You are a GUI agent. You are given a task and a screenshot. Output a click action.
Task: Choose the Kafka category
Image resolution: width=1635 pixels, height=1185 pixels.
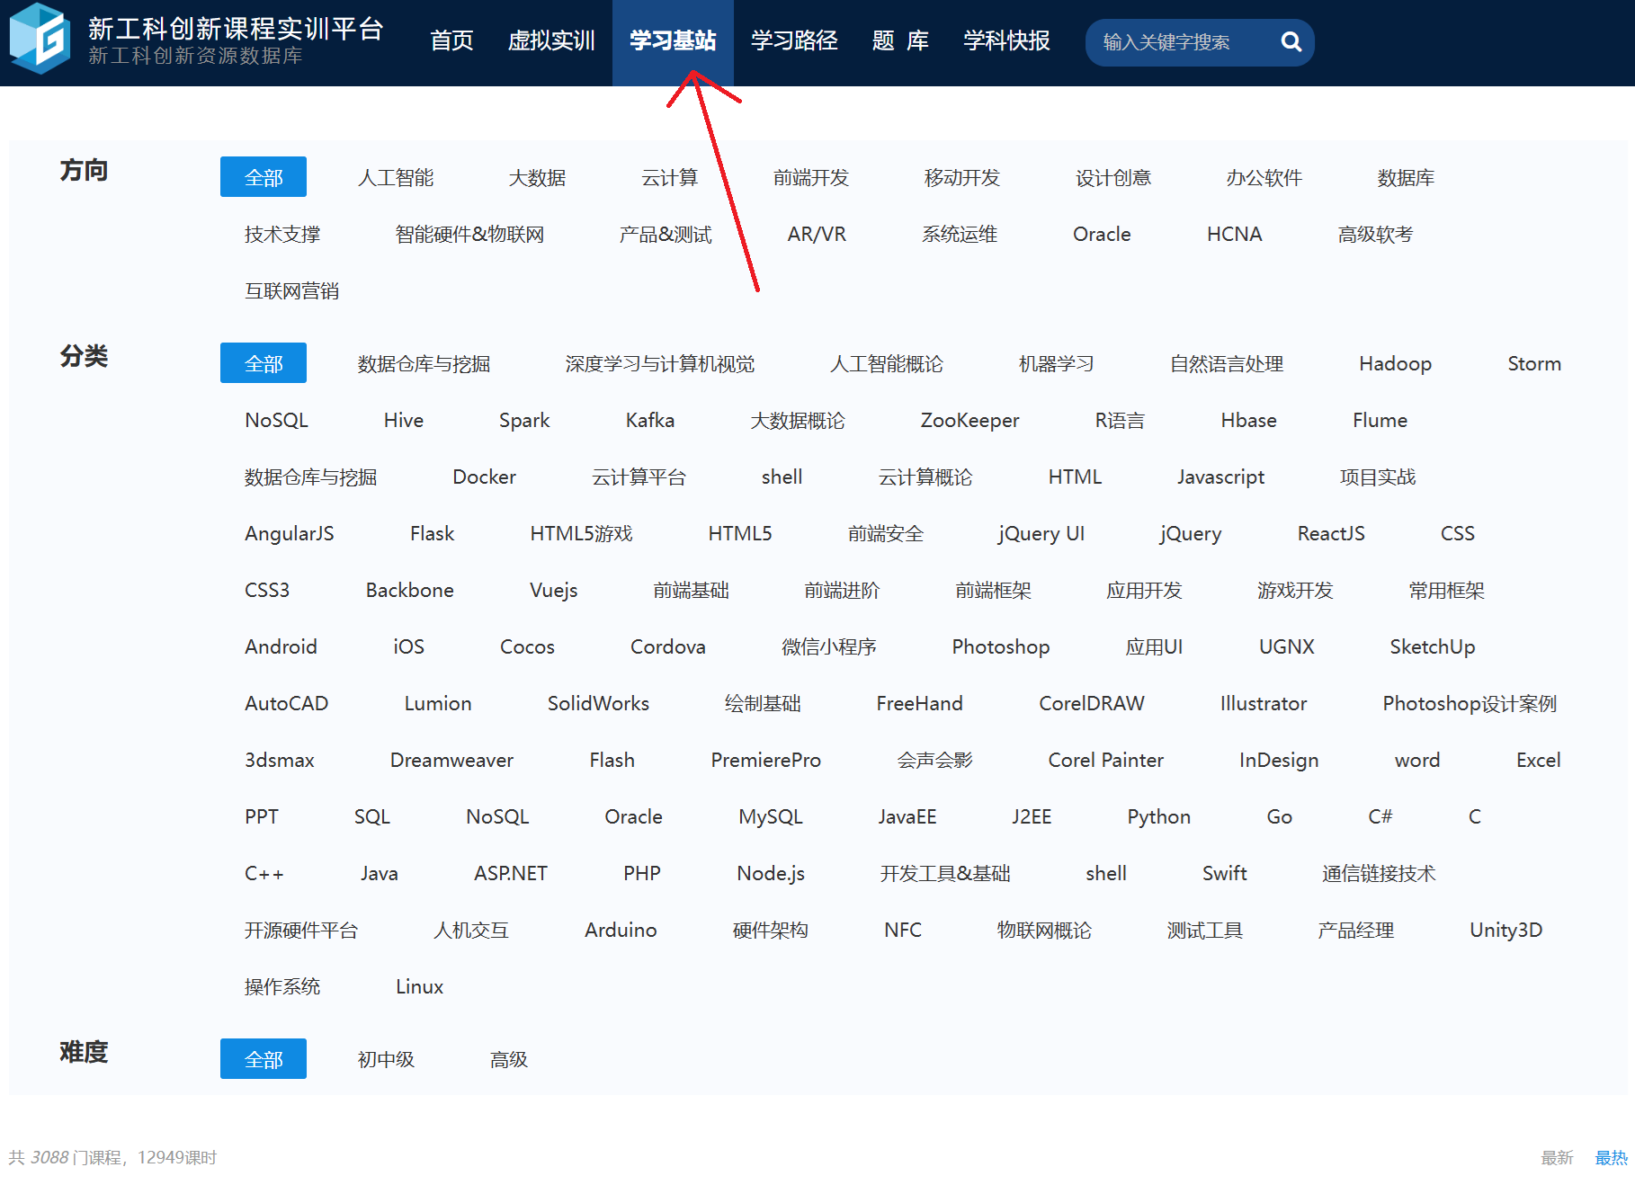(x=649, y=420)
